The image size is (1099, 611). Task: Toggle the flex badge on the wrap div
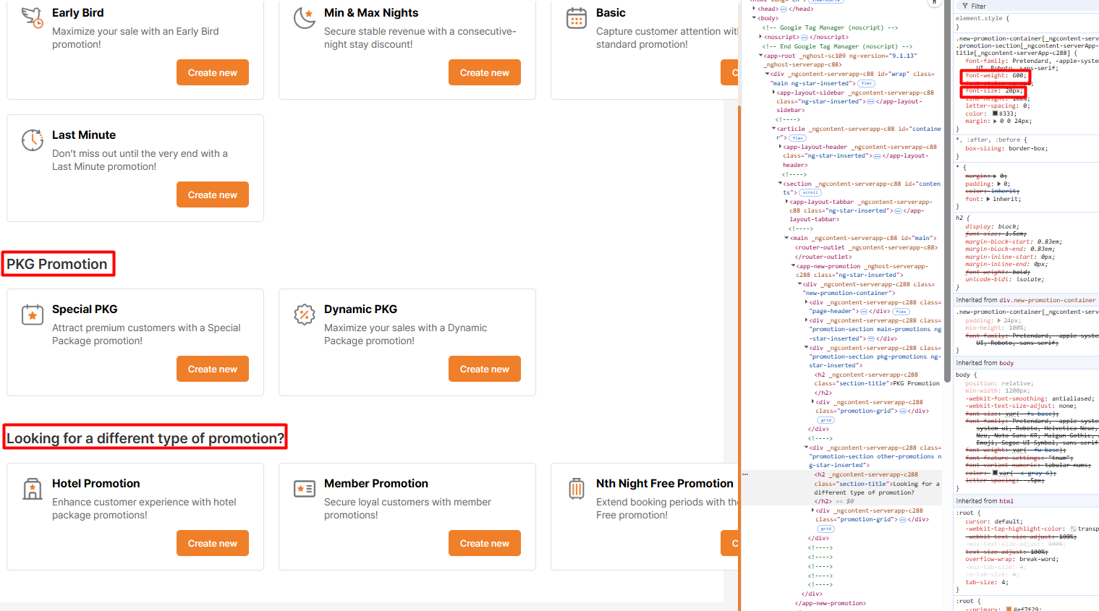(866, 84)
